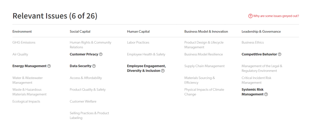Click help icon next to Competitive Behavior
Screen dimensions: 309x129
[280, 54]
